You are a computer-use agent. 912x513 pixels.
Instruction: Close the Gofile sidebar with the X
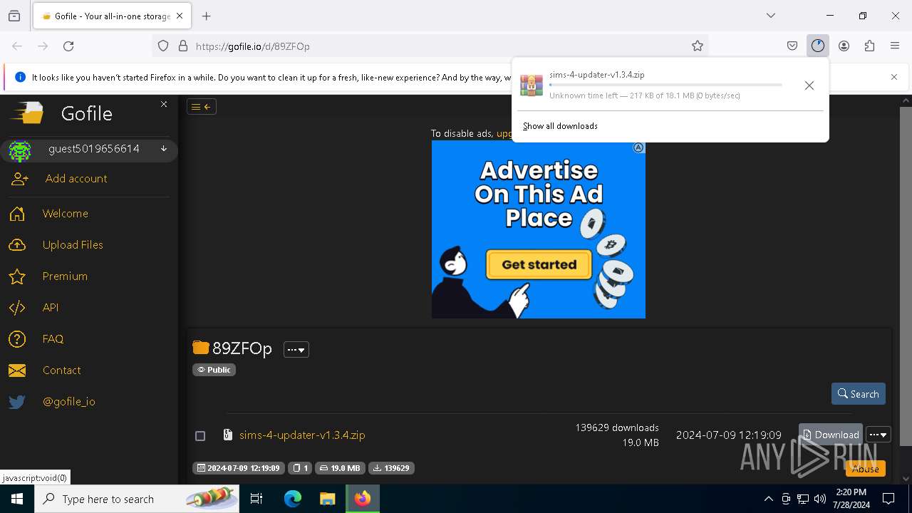[x=164, y=104]
